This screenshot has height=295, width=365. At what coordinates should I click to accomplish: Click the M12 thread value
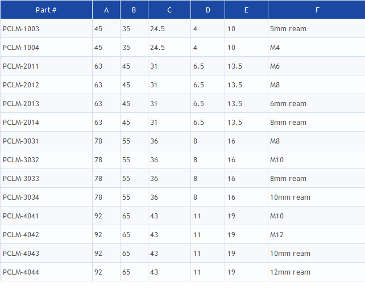[277, 235]
